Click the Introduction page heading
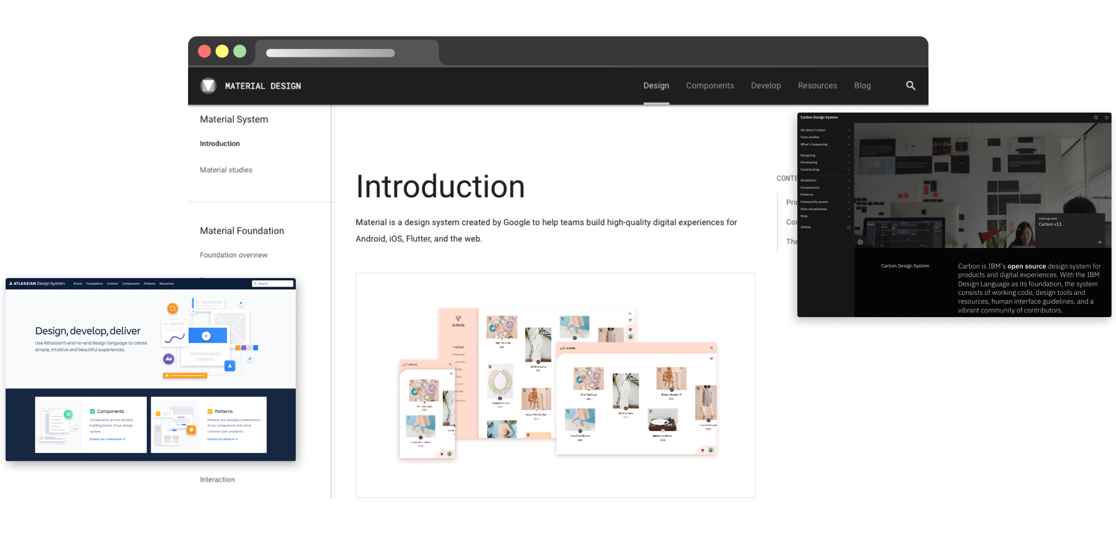The width and height of the screenshot is (1116, 535). point(440,187)
